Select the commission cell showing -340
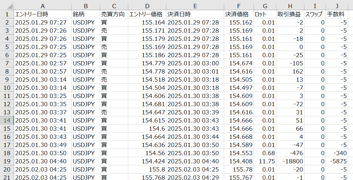353x180 pixels. point(337,153)
